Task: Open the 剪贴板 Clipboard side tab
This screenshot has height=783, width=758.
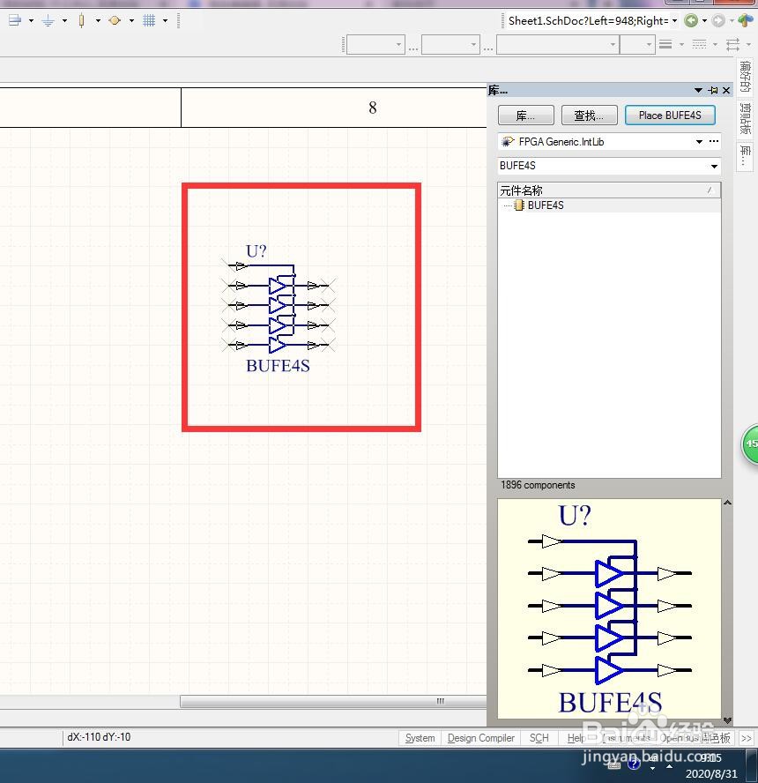Action: point(745,118)
